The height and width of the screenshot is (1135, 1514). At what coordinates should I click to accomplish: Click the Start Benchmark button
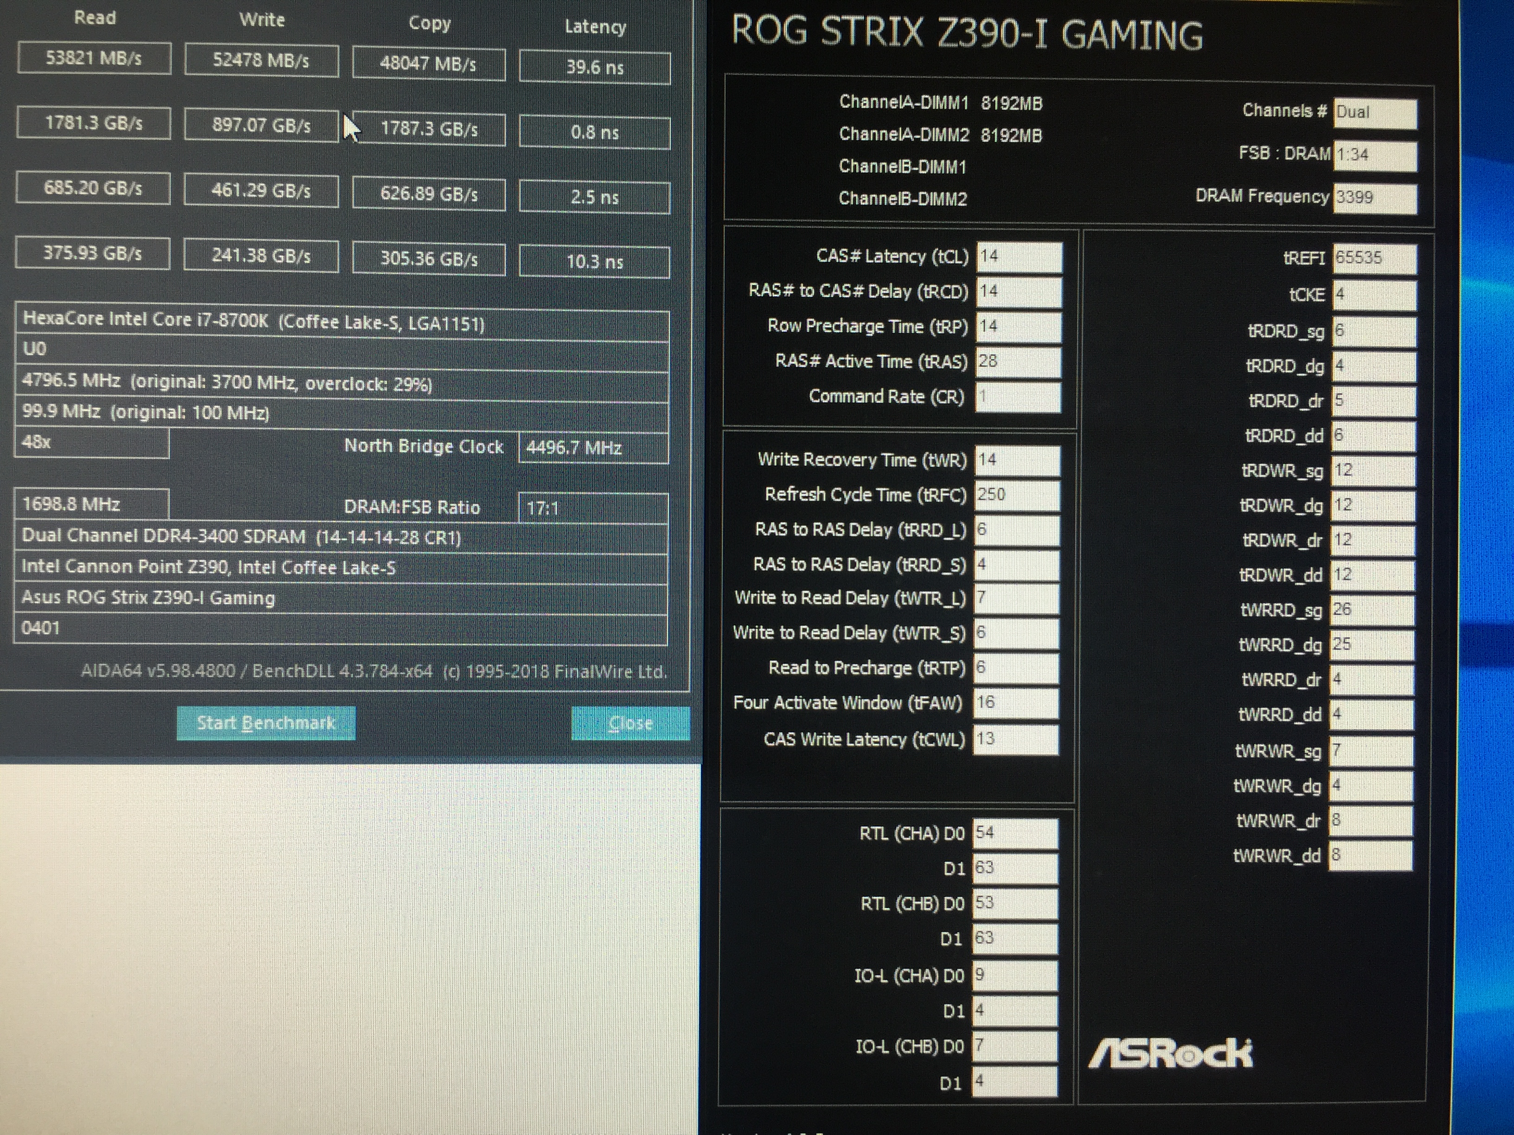click(x=266, y=723)
